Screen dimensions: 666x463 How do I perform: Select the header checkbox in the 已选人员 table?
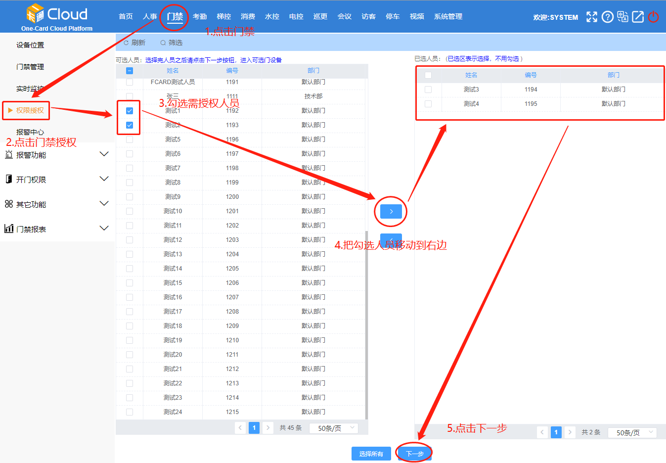point(428,75)
